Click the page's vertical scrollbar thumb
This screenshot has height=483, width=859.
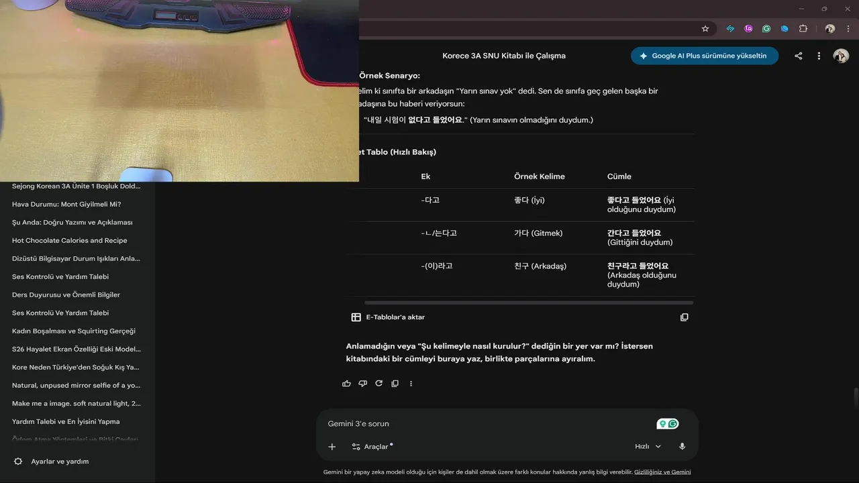click(x=856, y=397)
